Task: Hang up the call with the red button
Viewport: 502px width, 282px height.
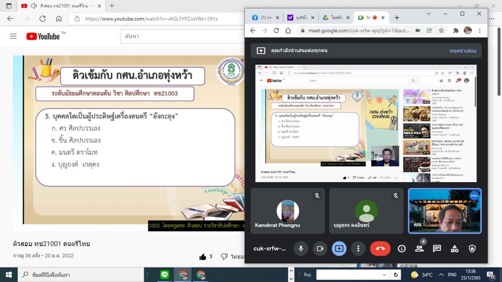Action: [x=380, y=249]
